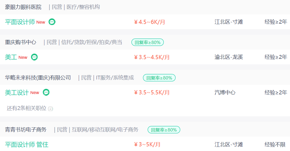View company 豪眼力眼科医院
Screen dimensions: 290x151
[x=23, y=7]
